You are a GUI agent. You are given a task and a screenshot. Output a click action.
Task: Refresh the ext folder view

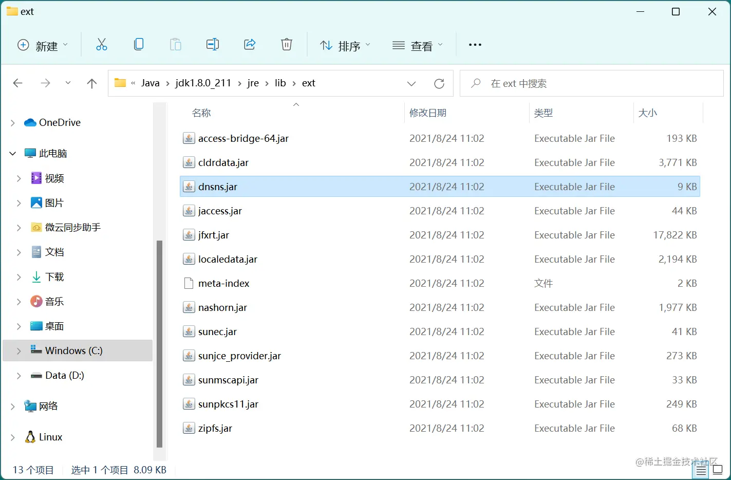(x=439, y=83)
